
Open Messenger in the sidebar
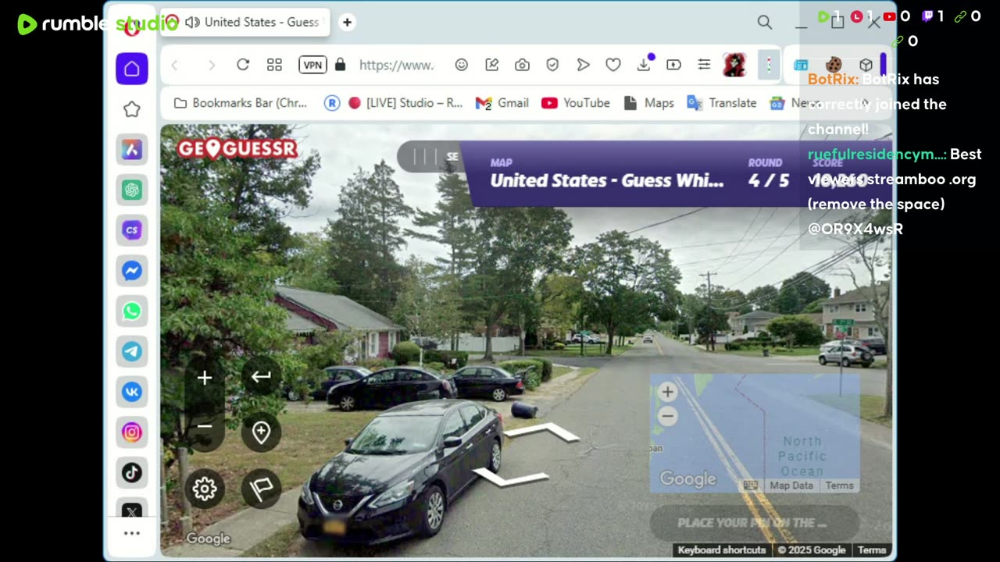pyautogui.click(x=132, y=271)
